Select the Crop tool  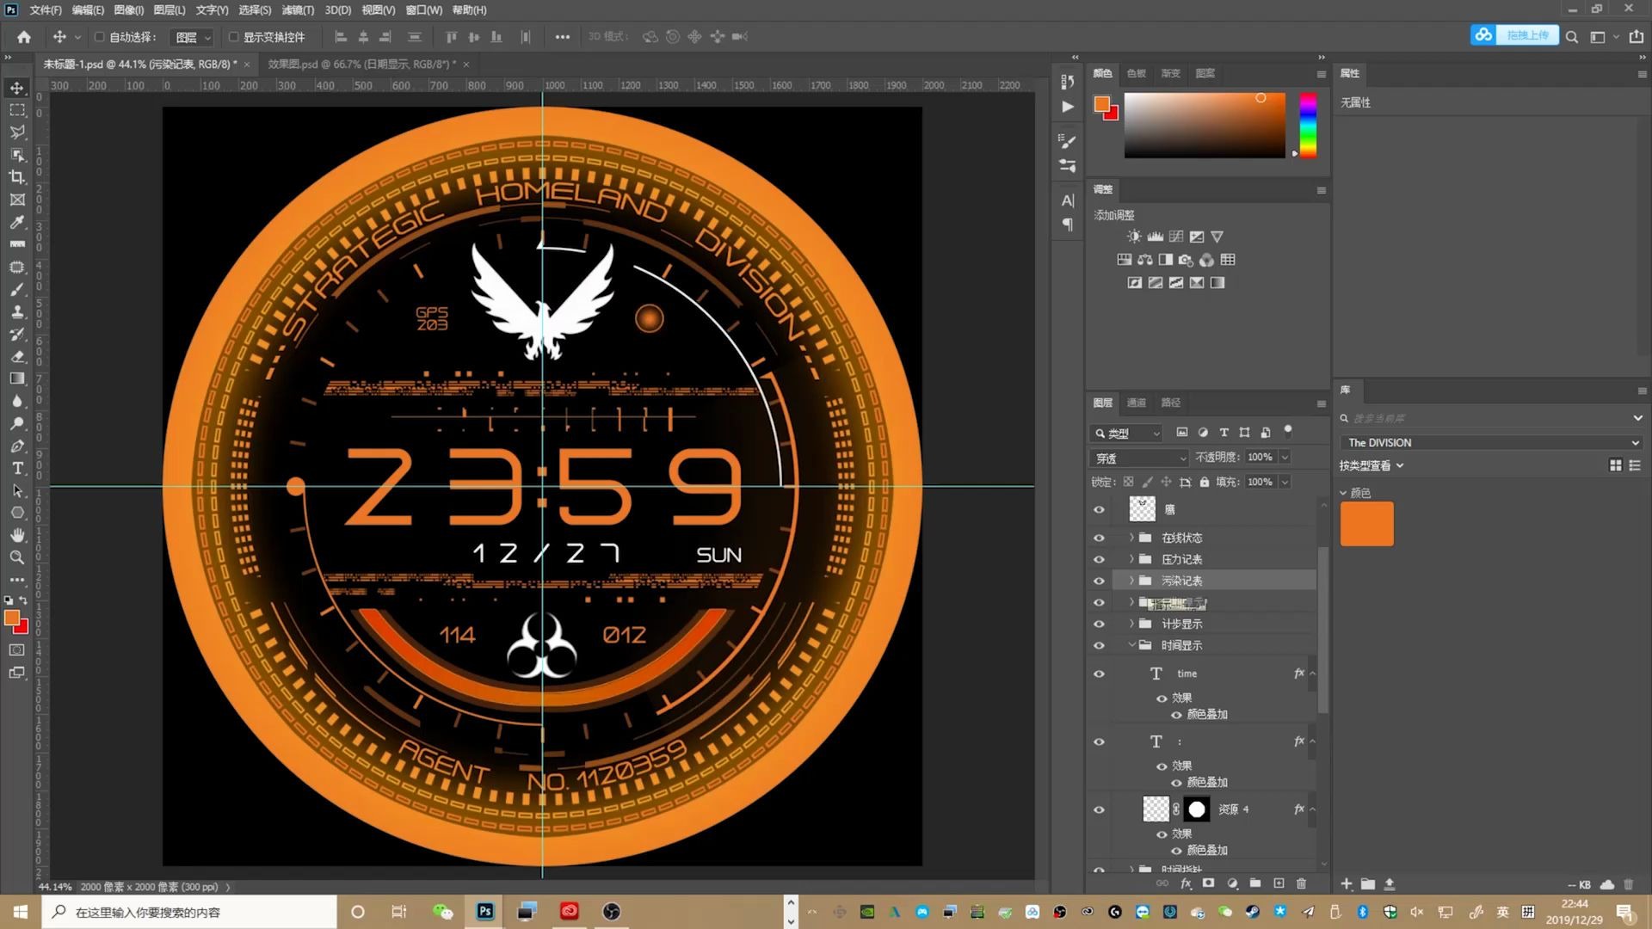(x=17, y=177)
